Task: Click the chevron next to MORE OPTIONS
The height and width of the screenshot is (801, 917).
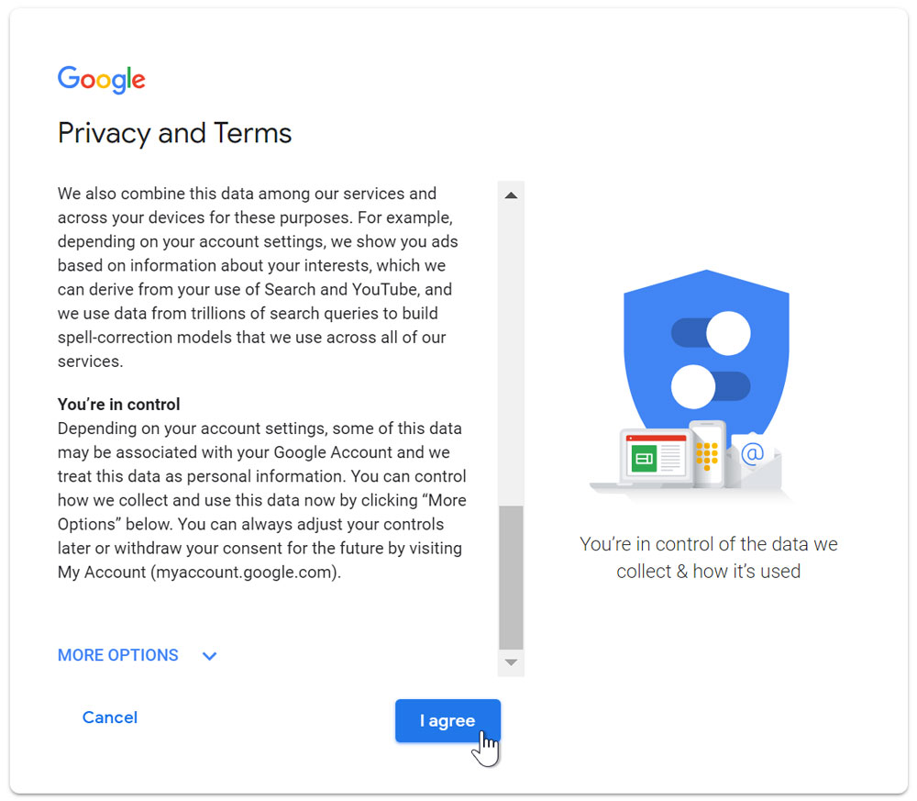Action: coord(209,656)
